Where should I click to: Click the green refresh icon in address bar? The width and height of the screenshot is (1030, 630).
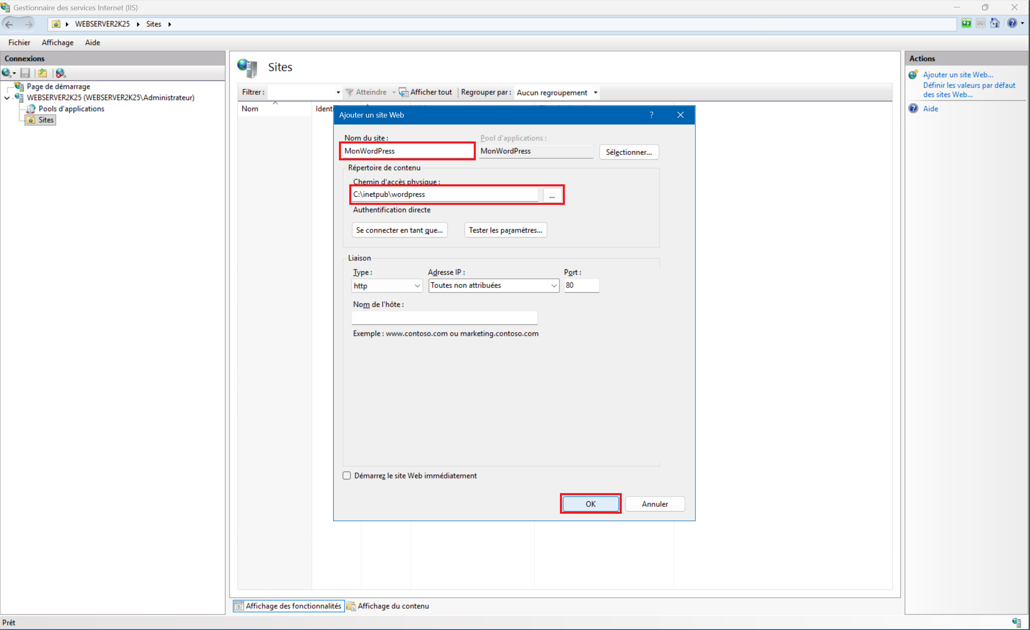[966, 24]
